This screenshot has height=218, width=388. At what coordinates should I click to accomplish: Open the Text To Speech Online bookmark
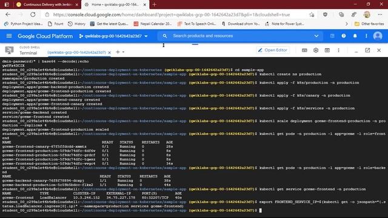pyautogui.click(x=196, y=24)
